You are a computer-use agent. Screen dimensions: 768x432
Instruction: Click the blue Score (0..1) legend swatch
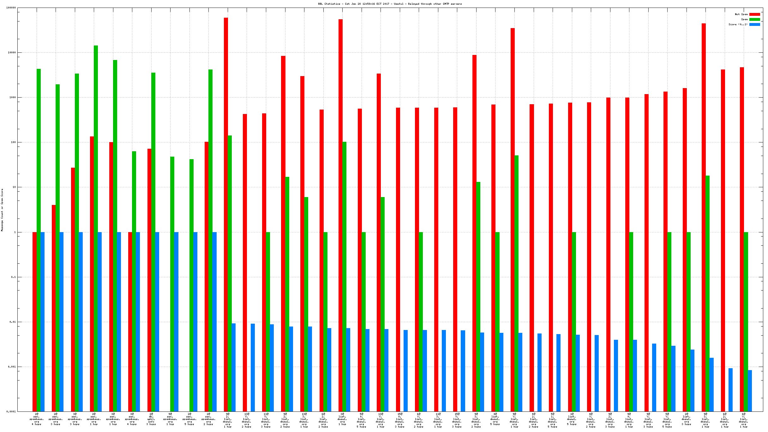[754, 24]
